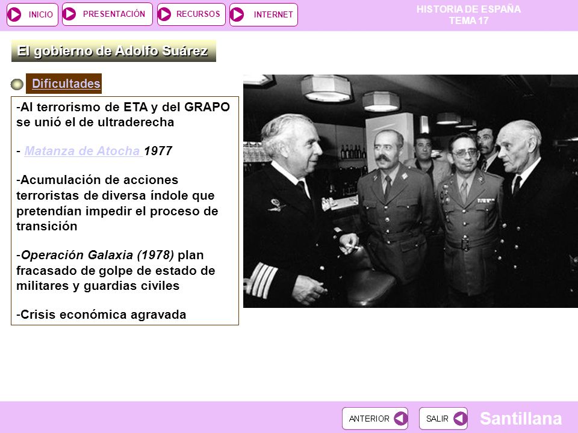This screenshot has width=578, height=433.
Task: Click the black-and-white military officers photo
Action: [x=410, y=191]
